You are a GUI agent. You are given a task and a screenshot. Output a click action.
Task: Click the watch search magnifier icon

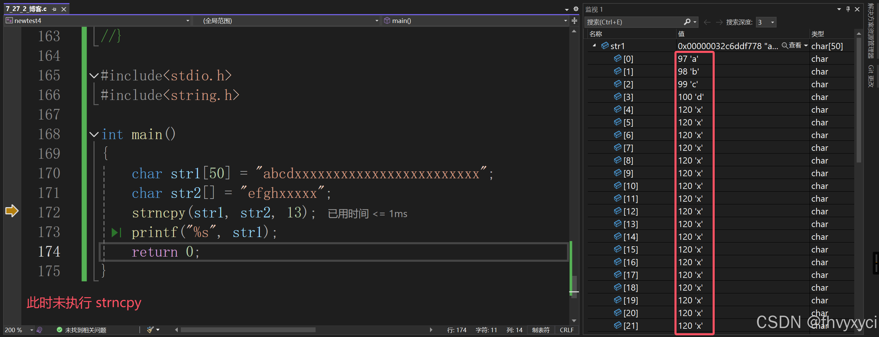click(x=687, y=22)
